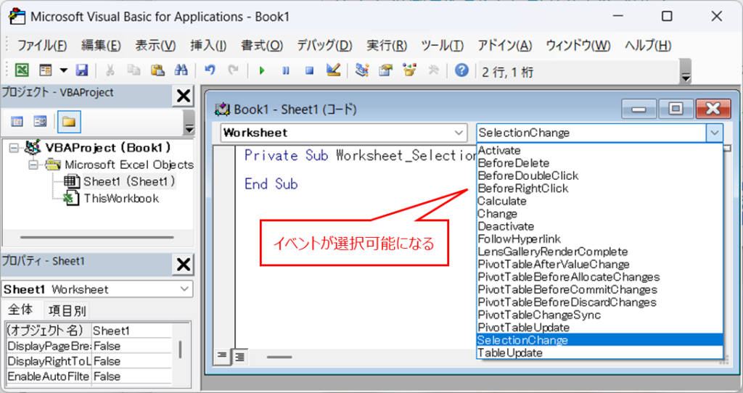Open the 表示(V) menu

tap(155, 46)
